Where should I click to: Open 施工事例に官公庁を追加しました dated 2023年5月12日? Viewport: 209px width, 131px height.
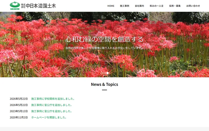[52, 111]
